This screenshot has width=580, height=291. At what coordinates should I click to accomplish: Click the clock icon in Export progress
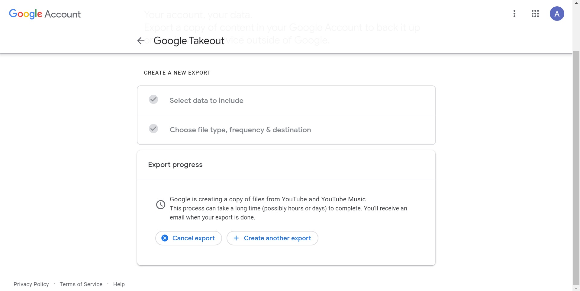click(x=160, y=205)
